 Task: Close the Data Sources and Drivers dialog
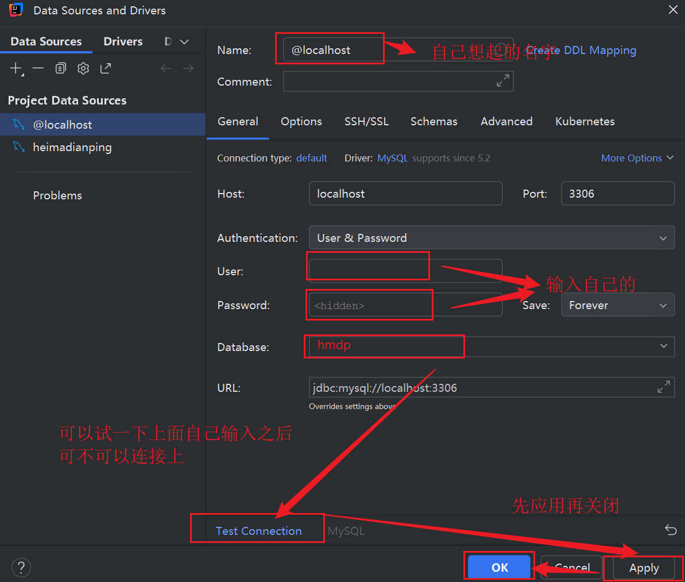point(673,10)
